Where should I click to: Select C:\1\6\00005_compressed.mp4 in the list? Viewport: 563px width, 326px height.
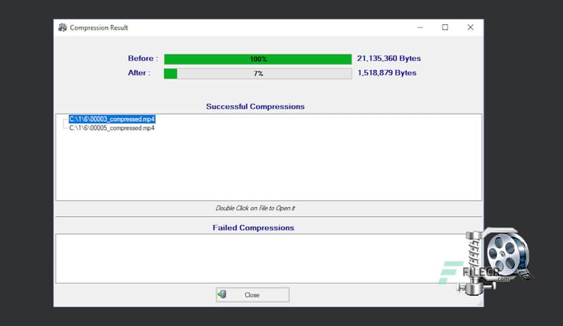click(x=112, y=128)
